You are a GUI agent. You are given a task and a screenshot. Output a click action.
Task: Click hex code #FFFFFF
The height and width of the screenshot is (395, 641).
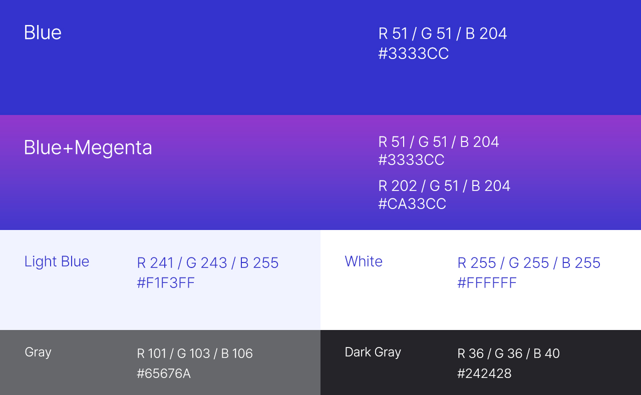[x=487, y=283]
